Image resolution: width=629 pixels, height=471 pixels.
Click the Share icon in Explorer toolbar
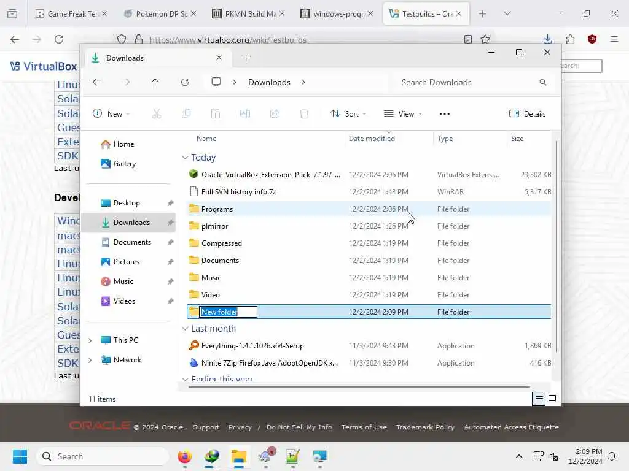pyautogui.click(x=275, y=113)
